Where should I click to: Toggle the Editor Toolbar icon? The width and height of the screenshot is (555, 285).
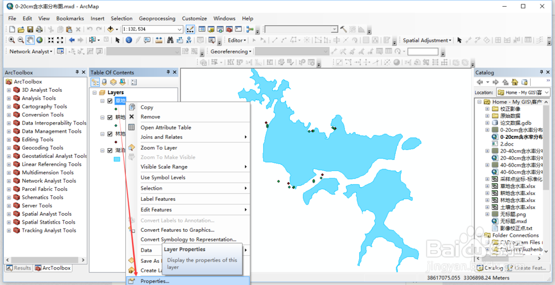(190, 29)
